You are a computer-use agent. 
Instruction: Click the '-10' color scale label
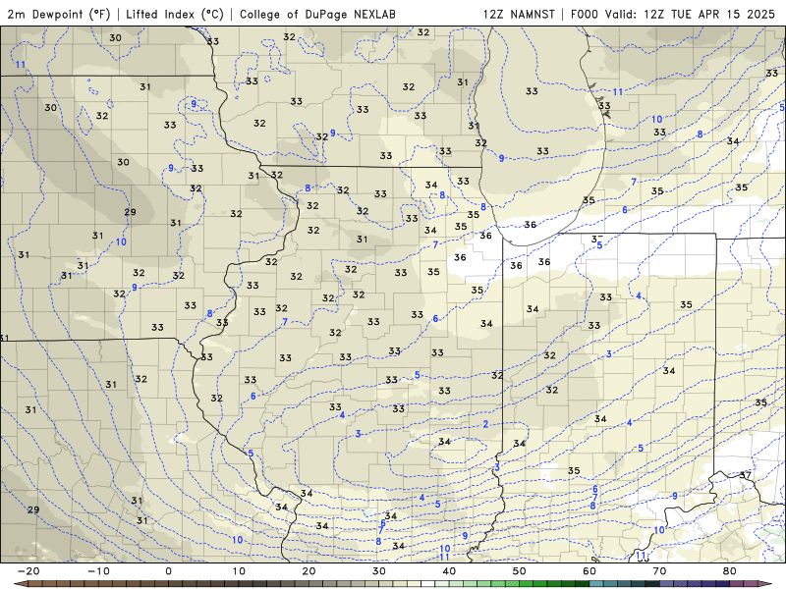pos(98,571)
